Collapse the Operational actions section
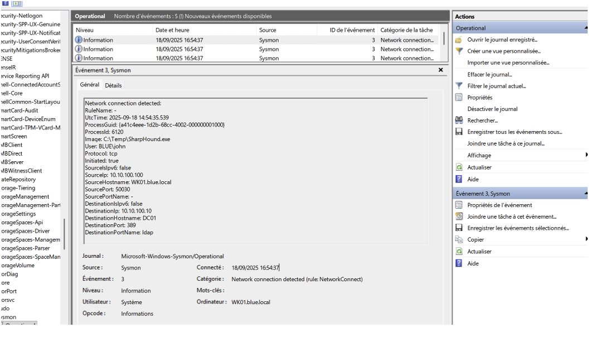 point(587,28)
